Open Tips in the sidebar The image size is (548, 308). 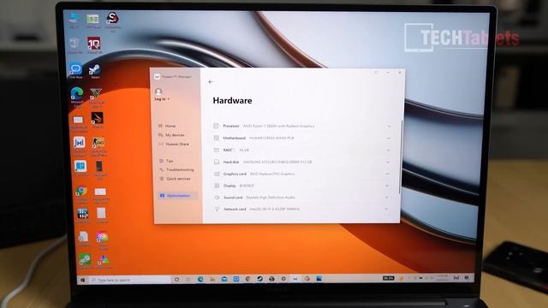166,161
